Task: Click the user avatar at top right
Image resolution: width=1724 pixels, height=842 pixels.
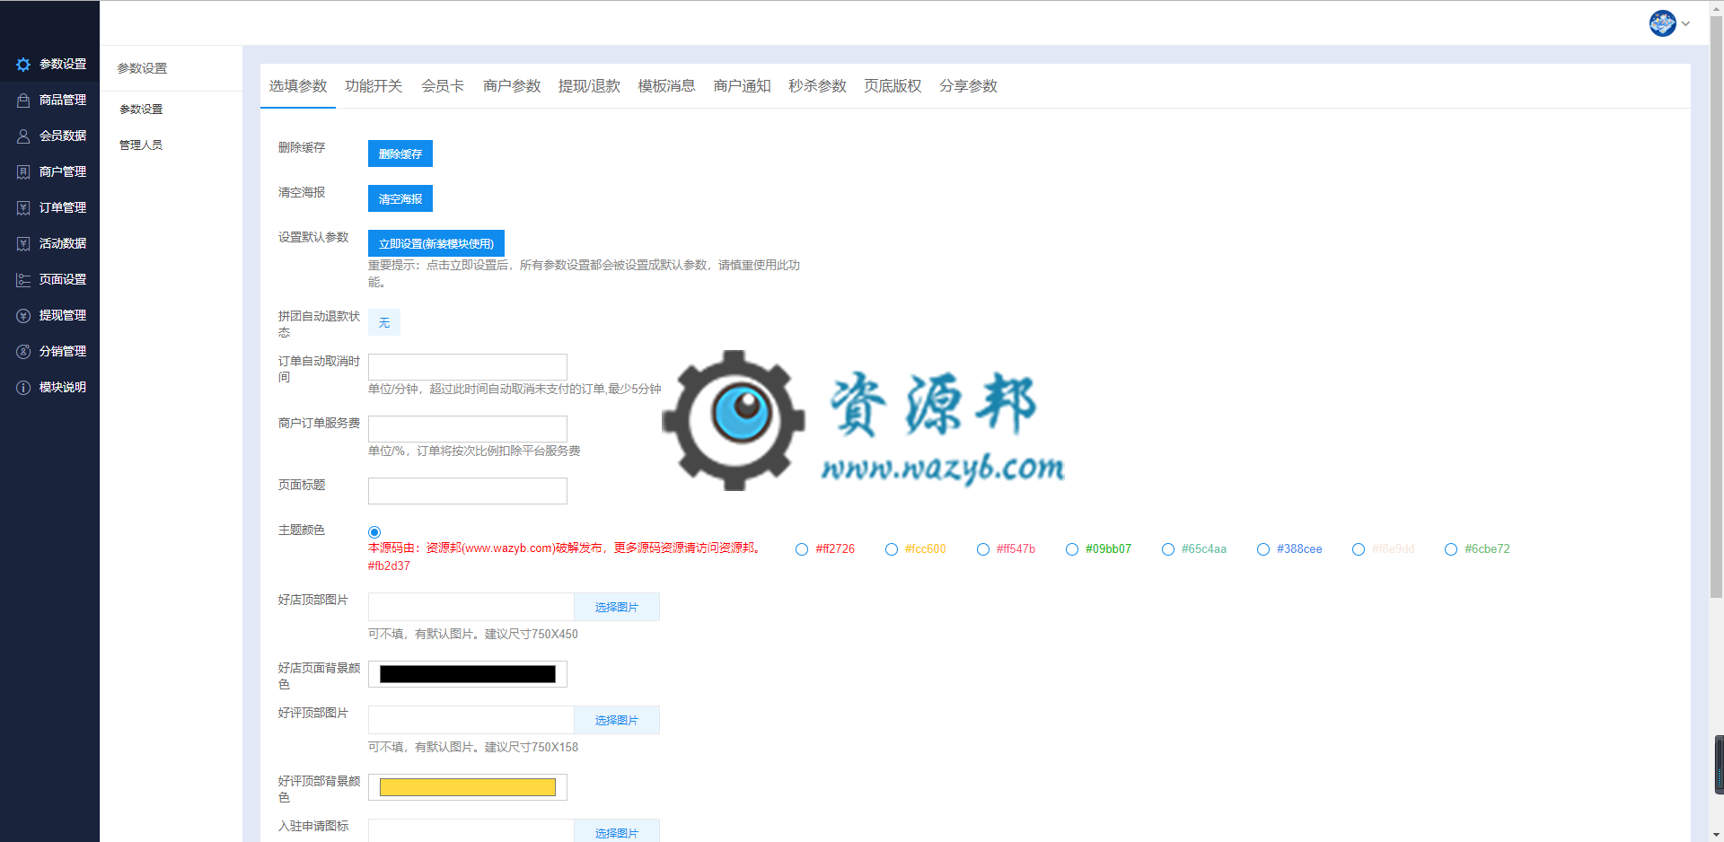Action: [x=1662, y=23]
